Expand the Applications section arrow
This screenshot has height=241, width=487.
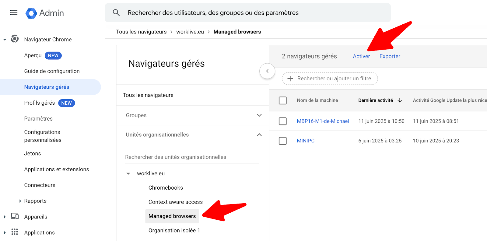coord(5,232)
